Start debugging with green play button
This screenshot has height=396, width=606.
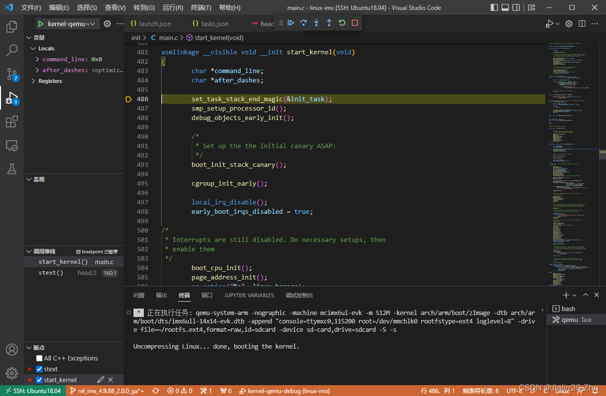pos(41,24)
